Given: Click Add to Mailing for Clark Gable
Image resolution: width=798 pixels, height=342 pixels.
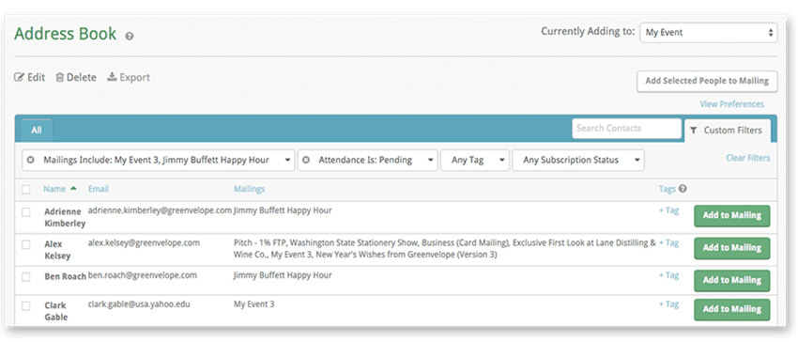Looking at the screenshot, I should click(x=732, y=309).
